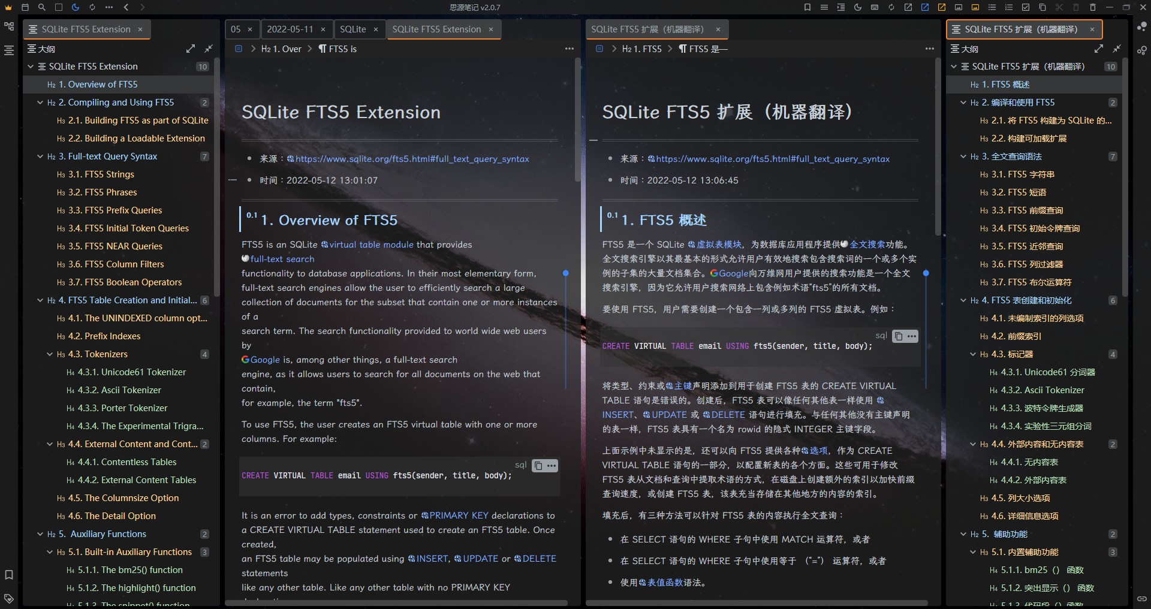This screenshot has height=609, width=1151.
Task: Open today's daily note via calendar icon
Action: click(x=25, y=7)
